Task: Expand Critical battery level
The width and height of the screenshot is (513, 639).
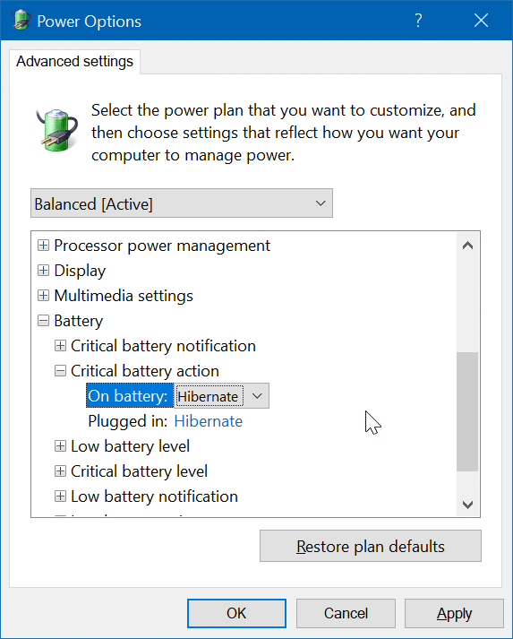Action: 60,471
